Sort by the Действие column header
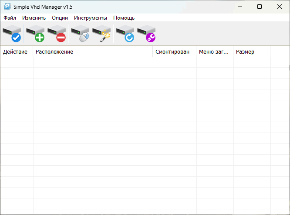 [15, 52]
